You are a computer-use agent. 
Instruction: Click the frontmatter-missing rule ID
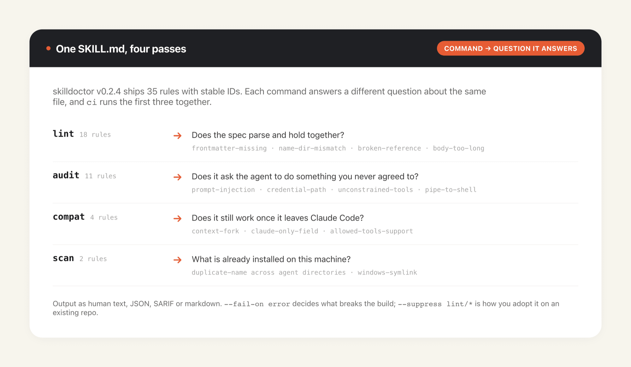click(x=229, y=148)
